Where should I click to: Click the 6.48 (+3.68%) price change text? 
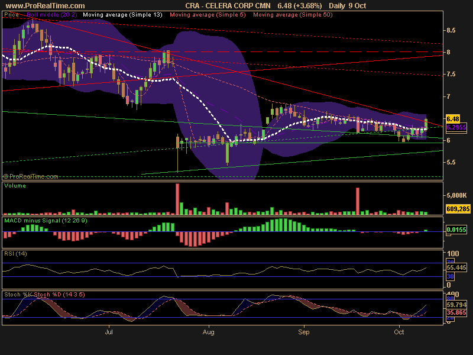click(x=300, y=6)
